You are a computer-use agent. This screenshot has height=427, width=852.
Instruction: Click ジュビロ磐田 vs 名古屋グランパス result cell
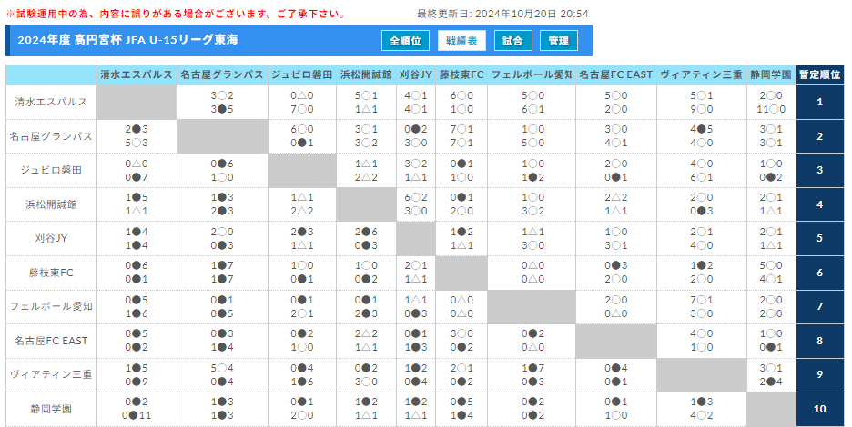222,171
